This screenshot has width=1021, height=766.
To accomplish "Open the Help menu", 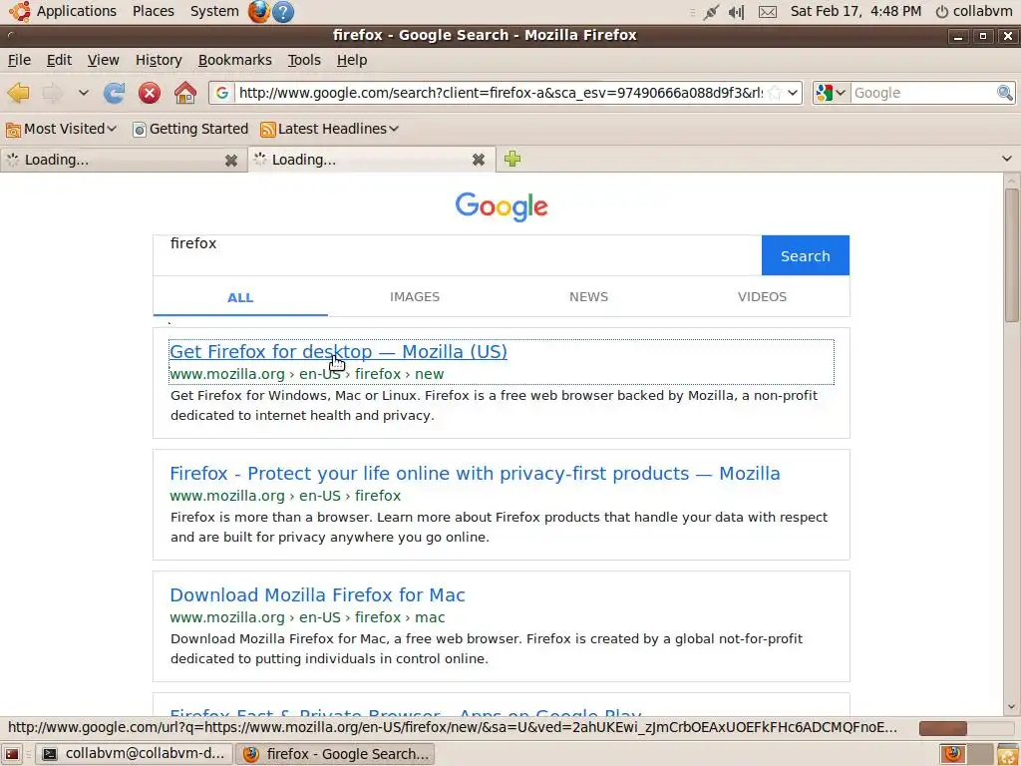I will [352, 60].
